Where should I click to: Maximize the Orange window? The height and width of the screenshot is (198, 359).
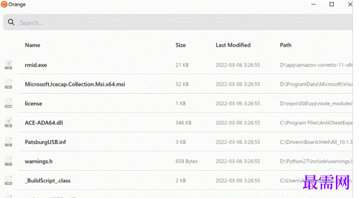point(331,5)
